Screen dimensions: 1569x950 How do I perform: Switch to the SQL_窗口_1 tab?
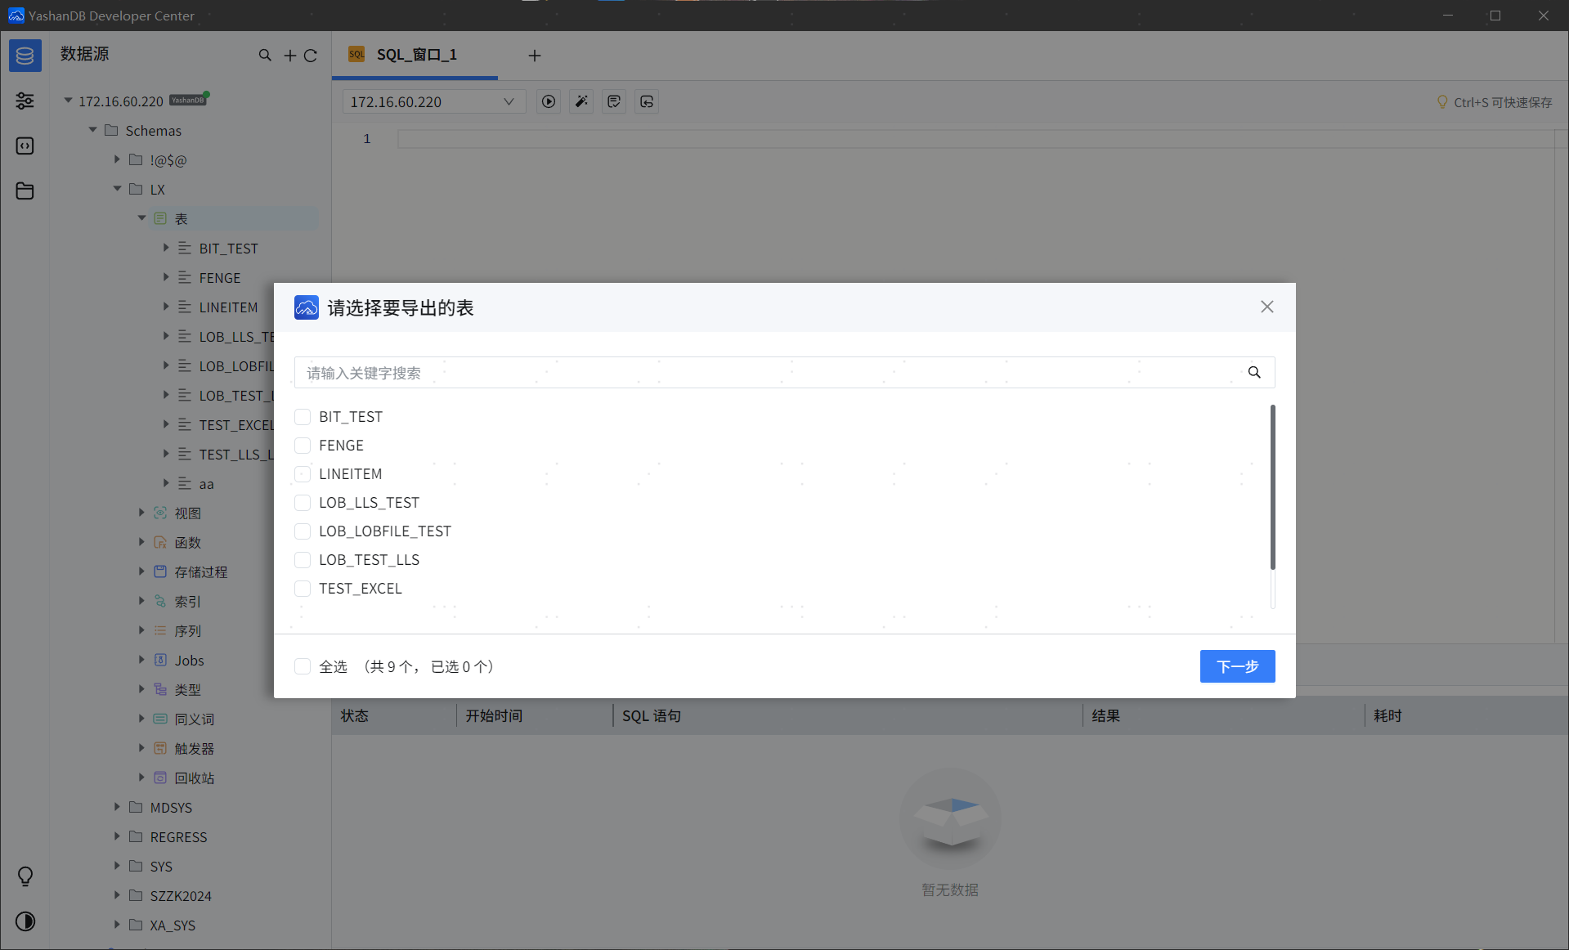415,55
